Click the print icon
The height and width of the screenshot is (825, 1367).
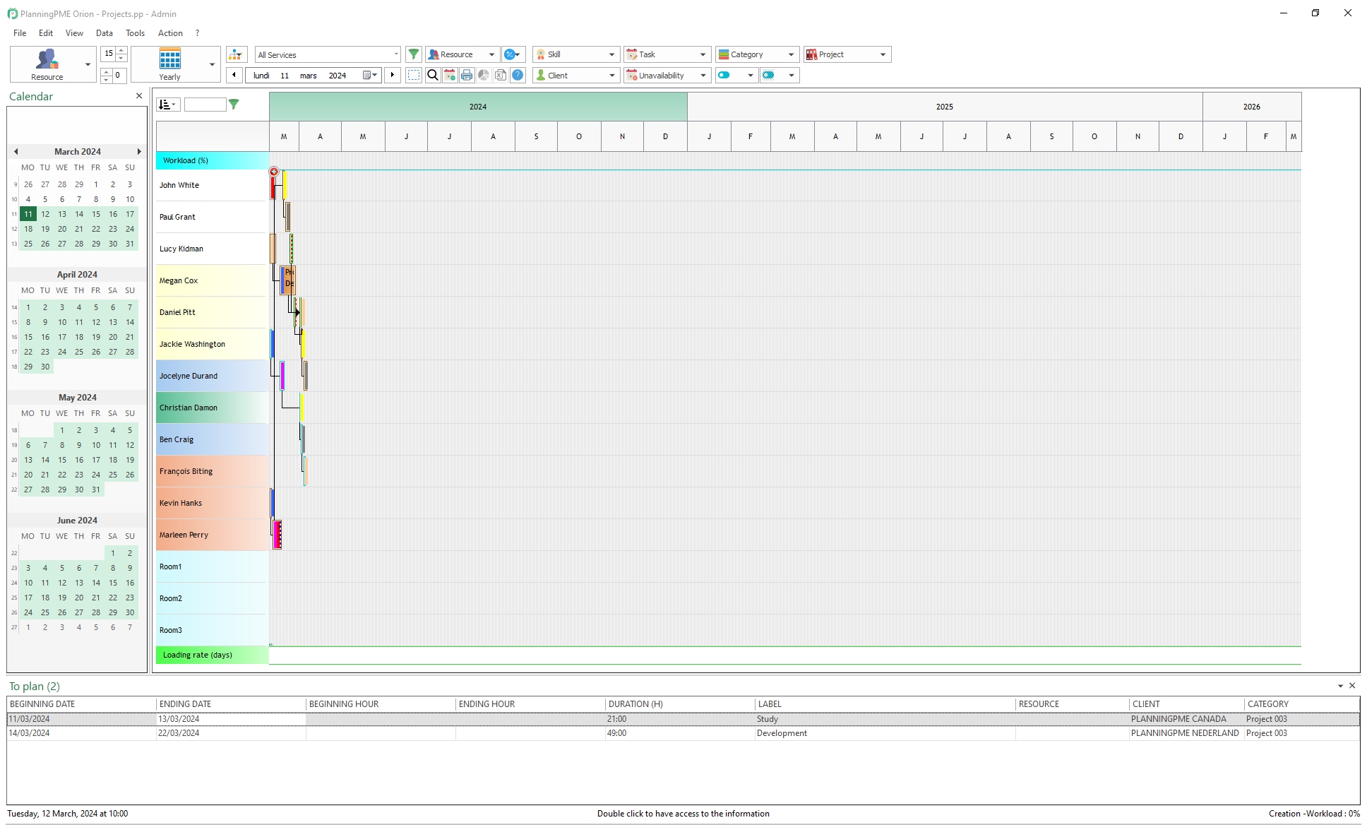(467, 75)
